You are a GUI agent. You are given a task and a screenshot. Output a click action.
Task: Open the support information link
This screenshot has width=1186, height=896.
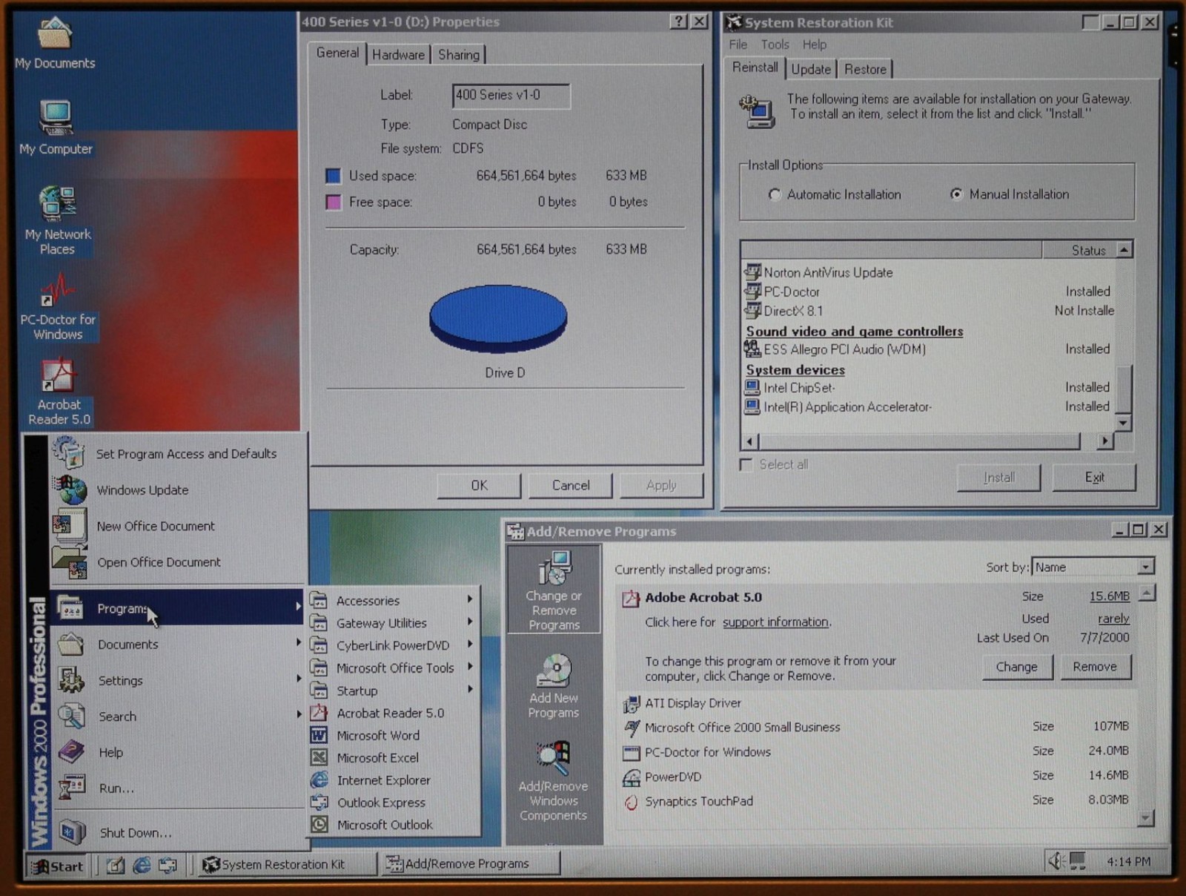(x=775, y=622)
